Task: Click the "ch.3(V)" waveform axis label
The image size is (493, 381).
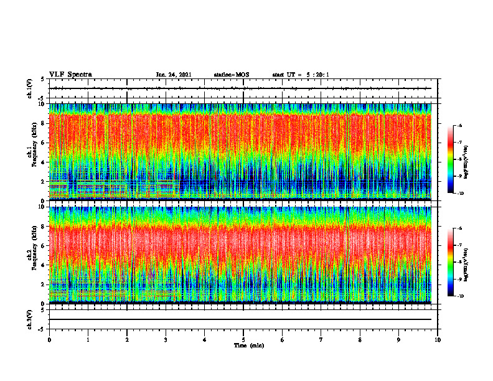Action: pyautogui.click(x=30, y=319)
